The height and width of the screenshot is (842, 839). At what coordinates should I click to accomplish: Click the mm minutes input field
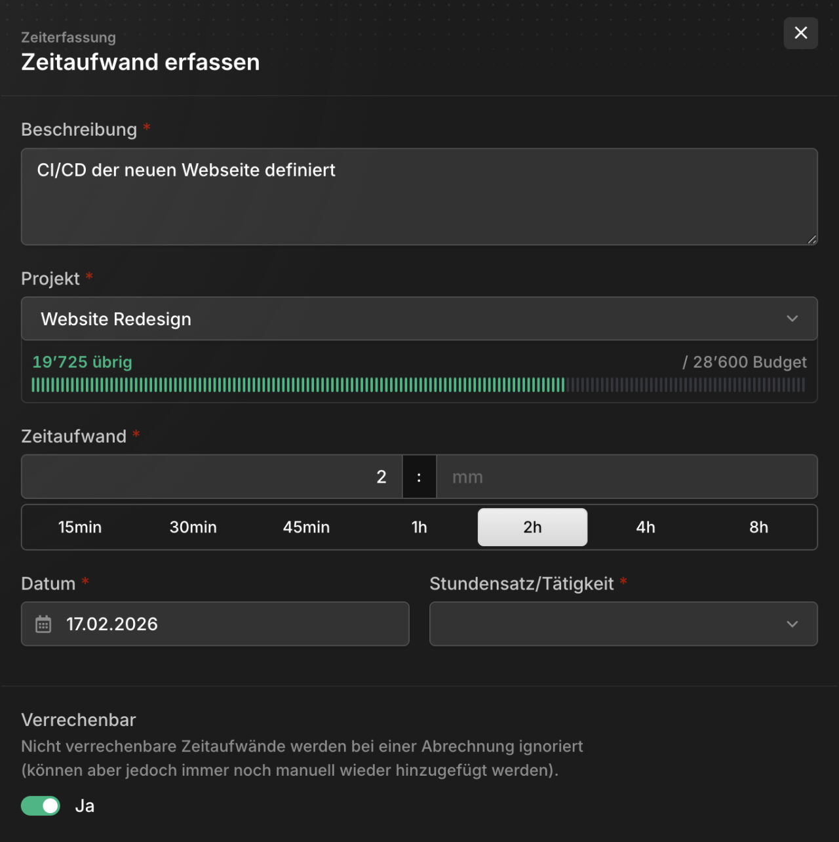point(627,477)
